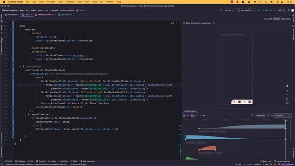Click the zoom in plus icon in preview
The width and height of the screenshot is (295, 166).
pos(287,91)
